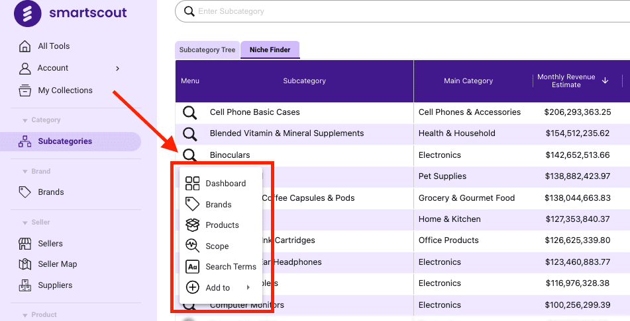The image size is (630, 321).
Task: Choose Products from the popup menu
Action: [221, 225]
